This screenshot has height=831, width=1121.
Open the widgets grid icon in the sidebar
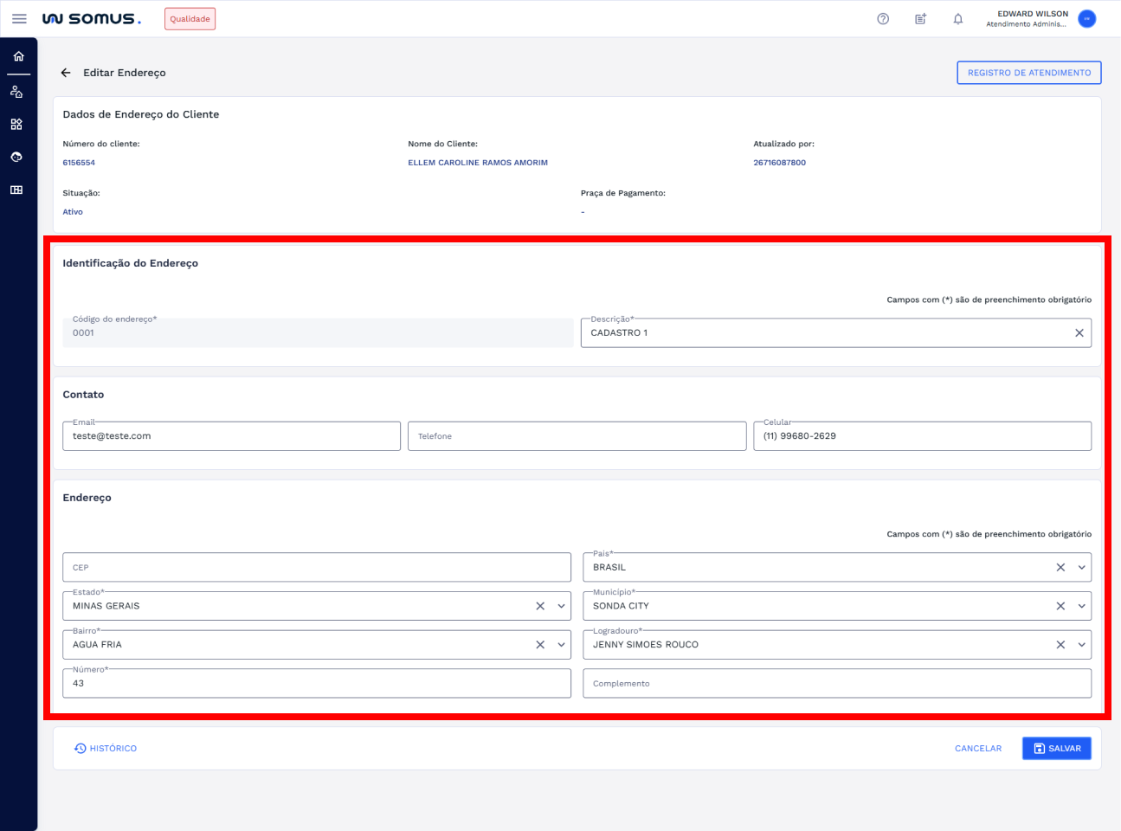click(16, 125)
